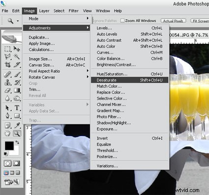The height and width of the screenshot is (195, 209).
Task: Expand the Pixel Aspect Ratio submenu
Action: click(x=57, y=71)
